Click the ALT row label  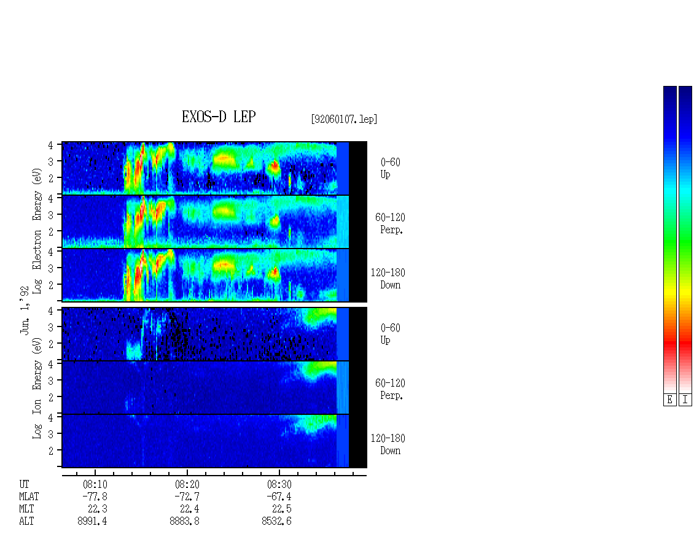click(26, 522)
